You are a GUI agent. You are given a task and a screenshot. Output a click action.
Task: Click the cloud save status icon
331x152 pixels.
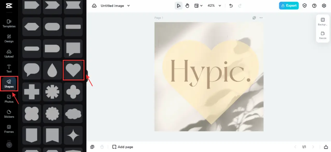click(x=94, y=6)
